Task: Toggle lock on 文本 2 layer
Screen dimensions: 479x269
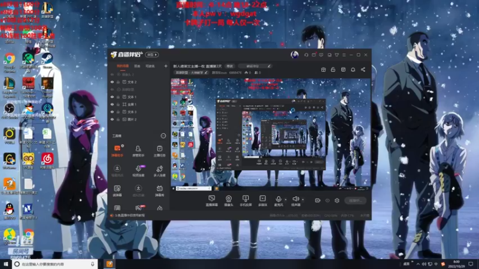Action: click(118, 82)
